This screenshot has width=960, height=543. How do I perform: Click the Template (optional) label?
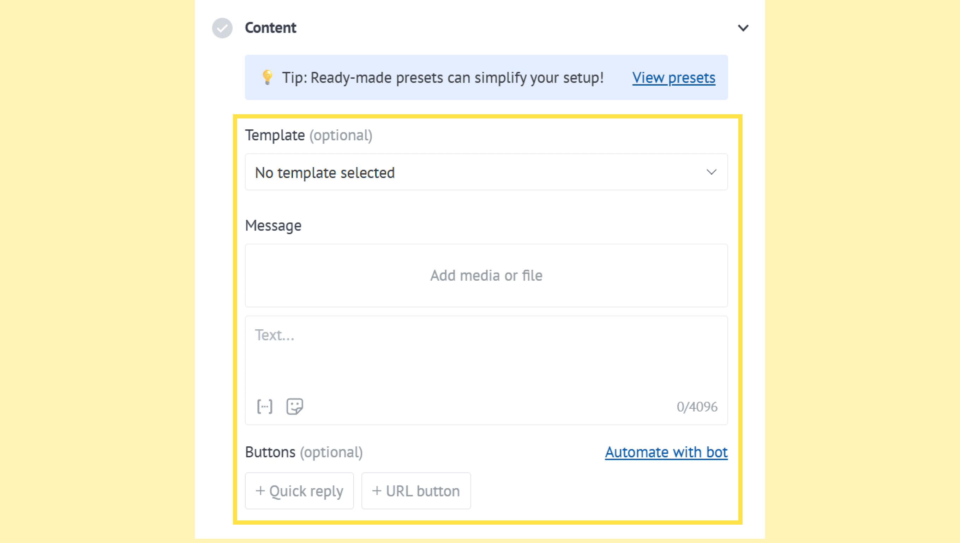308,135
